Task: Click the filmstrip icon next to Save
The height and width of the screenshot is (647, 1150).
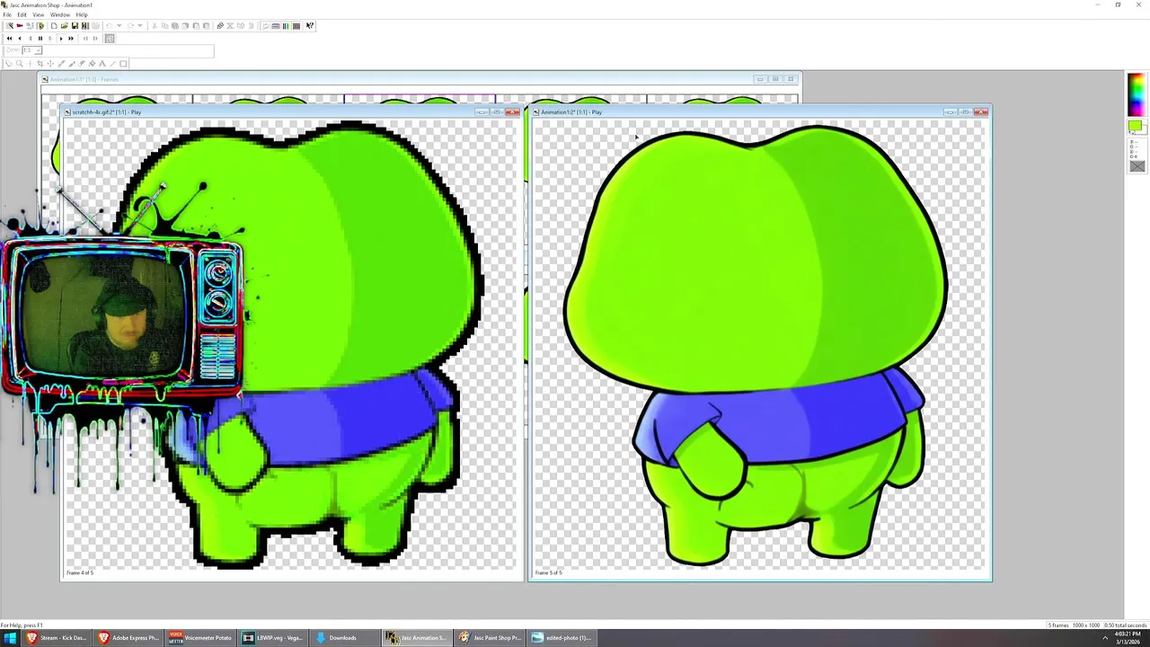Action: pos(85,26)
